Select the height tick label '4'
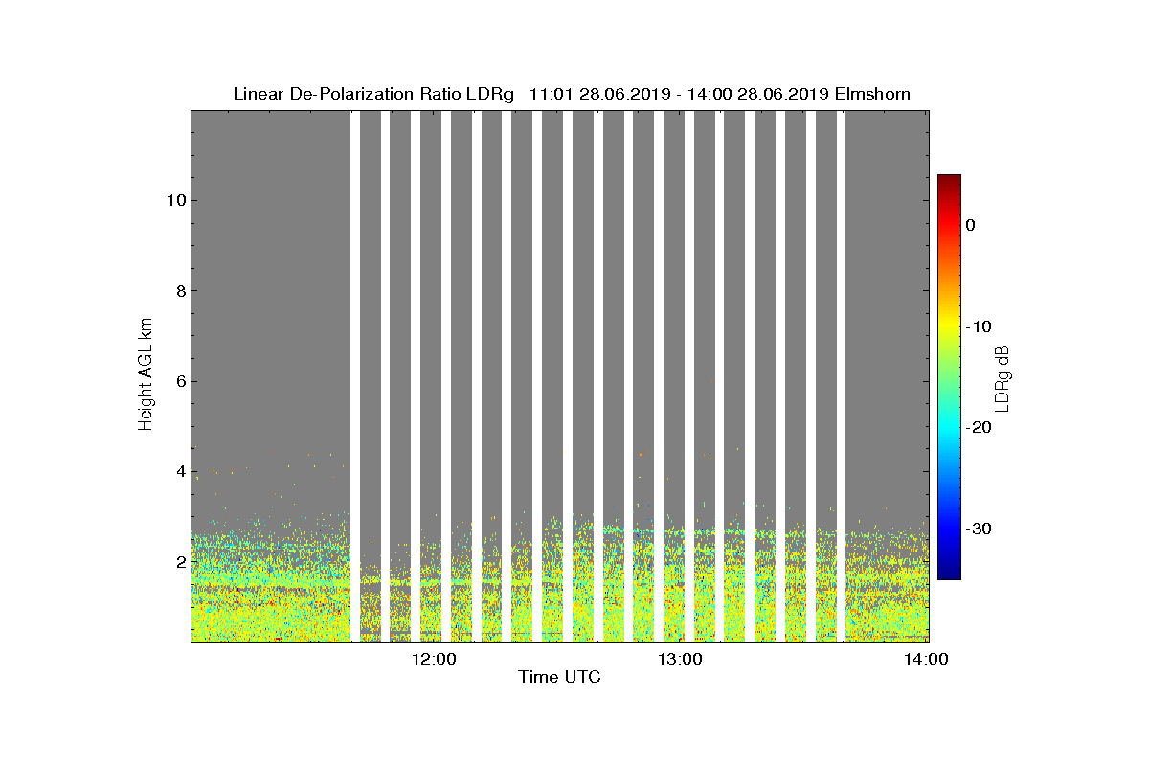Screen dimensions: 1149x766 point(179,471)
